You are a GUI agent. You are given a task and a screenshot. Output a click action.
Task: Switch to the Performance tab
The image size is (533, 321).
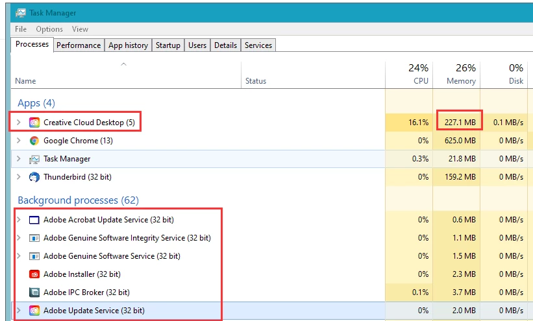point(79,45)
